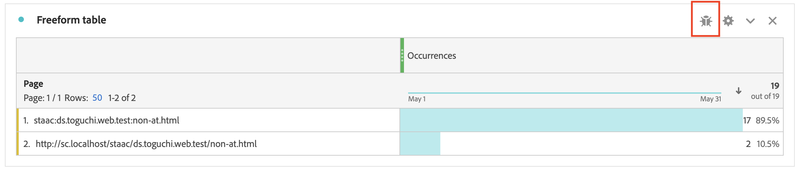Collapse the Freeform table panel chevron
The height and width of the screenshot is (175, 801).
(750, 21)
